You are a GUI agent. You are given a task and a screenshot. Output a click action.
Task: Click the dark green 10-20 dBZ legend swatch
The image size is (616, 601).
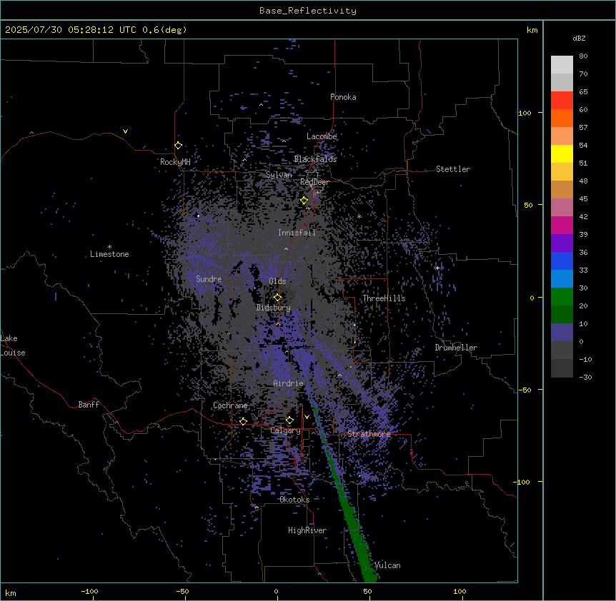point(562,315)
